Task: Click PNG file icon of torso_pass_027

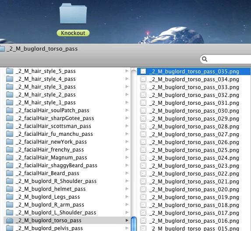Action: (x=143, y=134)
